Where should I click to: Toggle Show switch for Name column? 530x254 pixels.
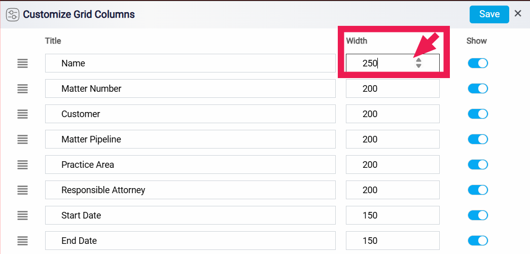point(478,63)
